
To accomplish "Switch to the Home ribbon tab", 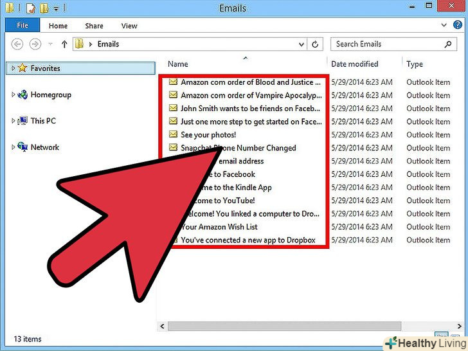I will pyautogui.click(x=59, y=26).
